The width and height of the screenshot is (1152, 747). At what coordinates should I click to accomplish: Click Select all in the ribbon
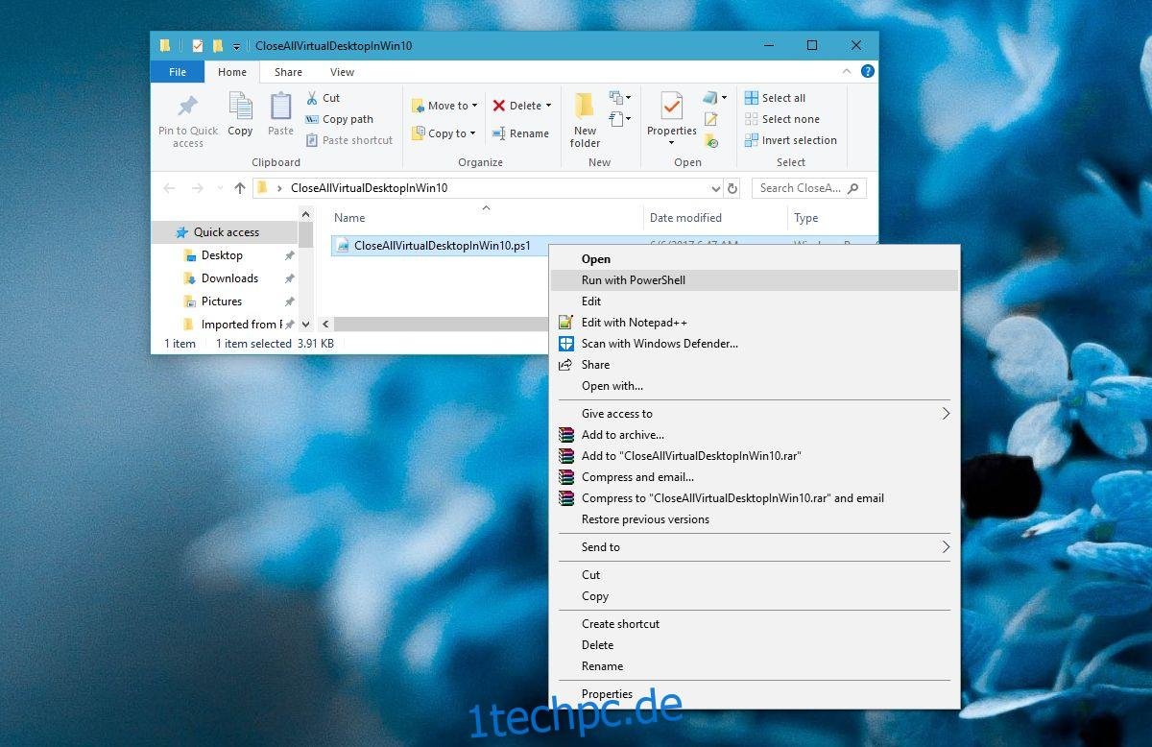coord(775,98)
